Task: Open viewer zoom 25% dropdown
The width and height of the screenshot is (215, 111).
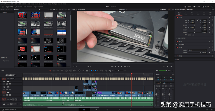Action: click(74, 10)
